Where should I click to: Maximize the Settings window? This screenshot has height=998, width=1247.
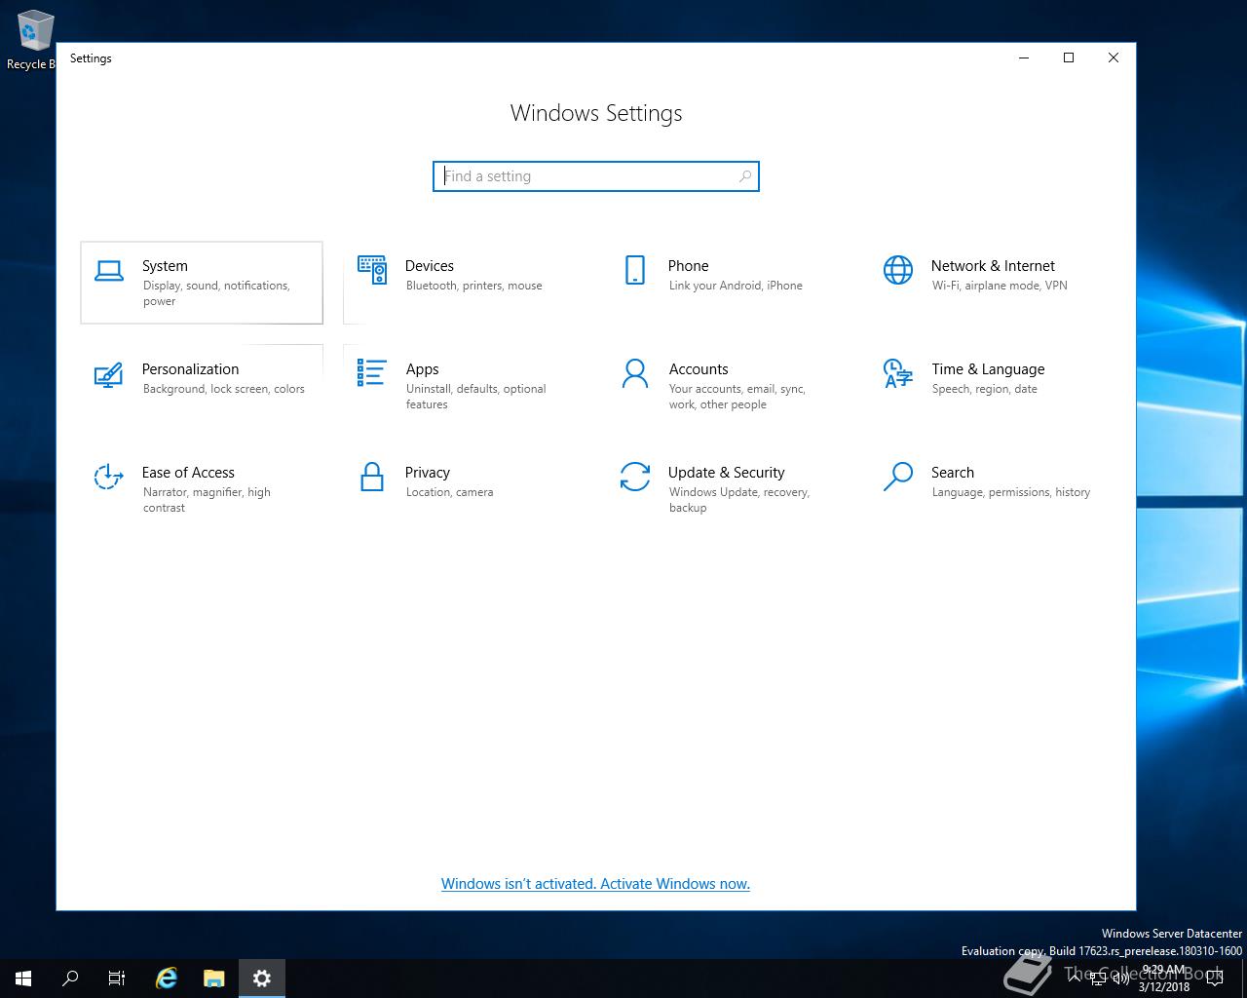(1069, 58)
